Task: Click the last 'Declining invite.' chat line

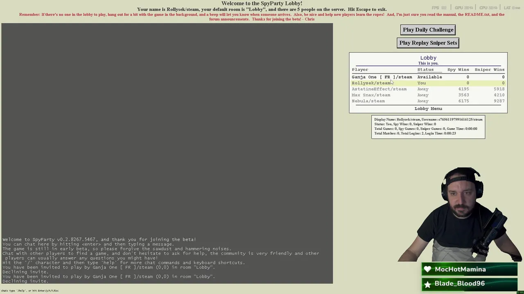Action: pos(25,281)
